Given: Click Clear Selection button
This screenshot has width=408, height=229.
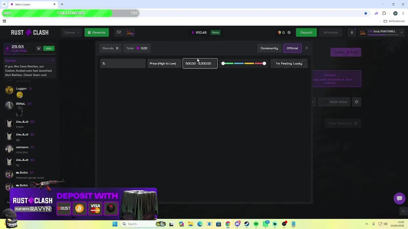Looking at the screenshot, I should point(343,123).
